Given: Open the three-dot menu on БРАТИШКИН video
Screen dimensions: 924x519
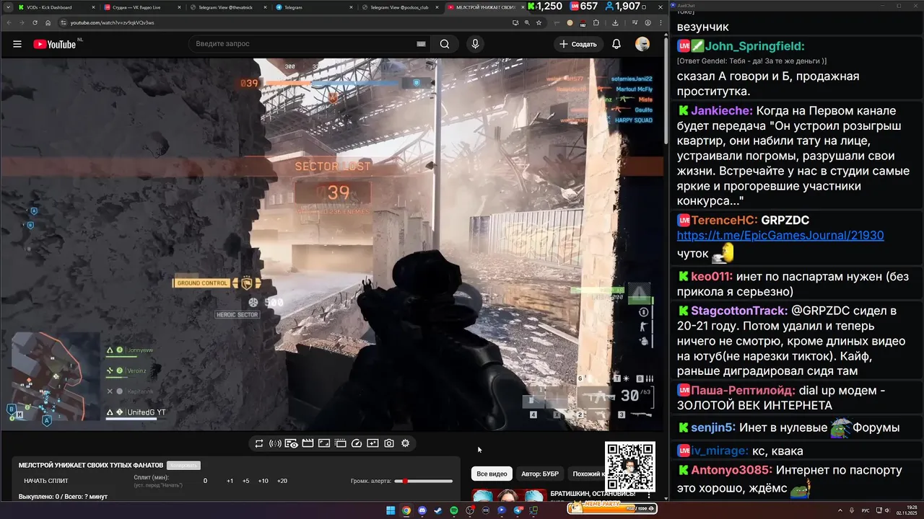Looking at the screenshot, I should pyautogui.click(x=649, y=495).
